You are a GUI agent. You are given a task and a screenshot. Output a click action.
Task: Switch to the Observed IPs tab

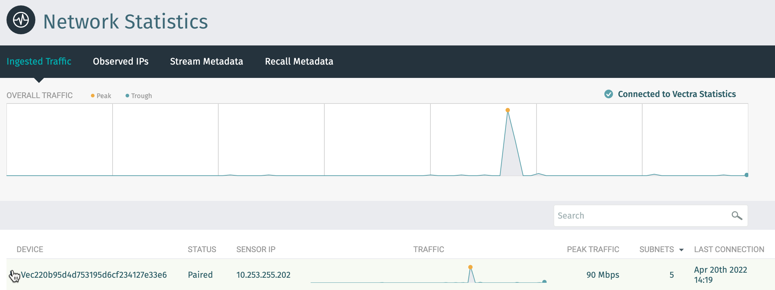tap(121, 61)
